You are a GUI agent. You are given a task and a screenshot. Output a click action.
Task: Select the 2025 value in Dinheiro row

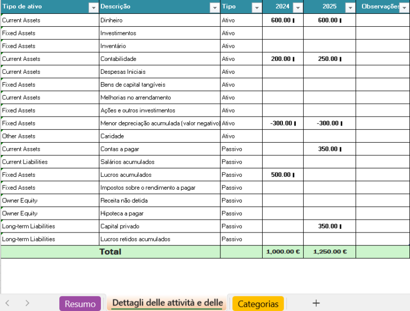pyautogui.click(x=330, y=20)
